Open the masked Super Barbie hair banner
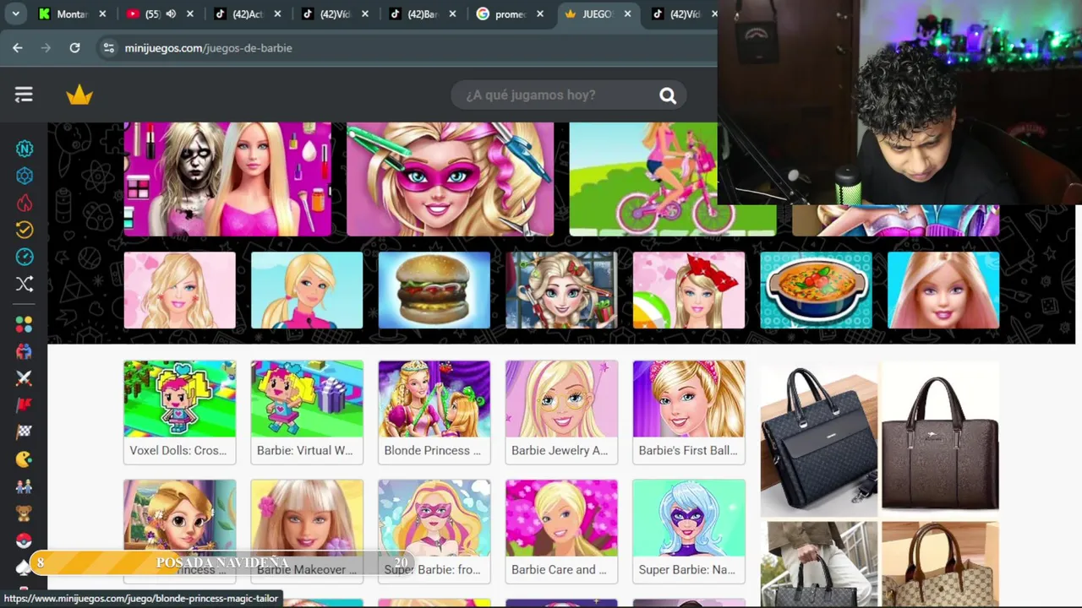Image resolution: width=1082 pixels, height=608 pixels. 450,179
